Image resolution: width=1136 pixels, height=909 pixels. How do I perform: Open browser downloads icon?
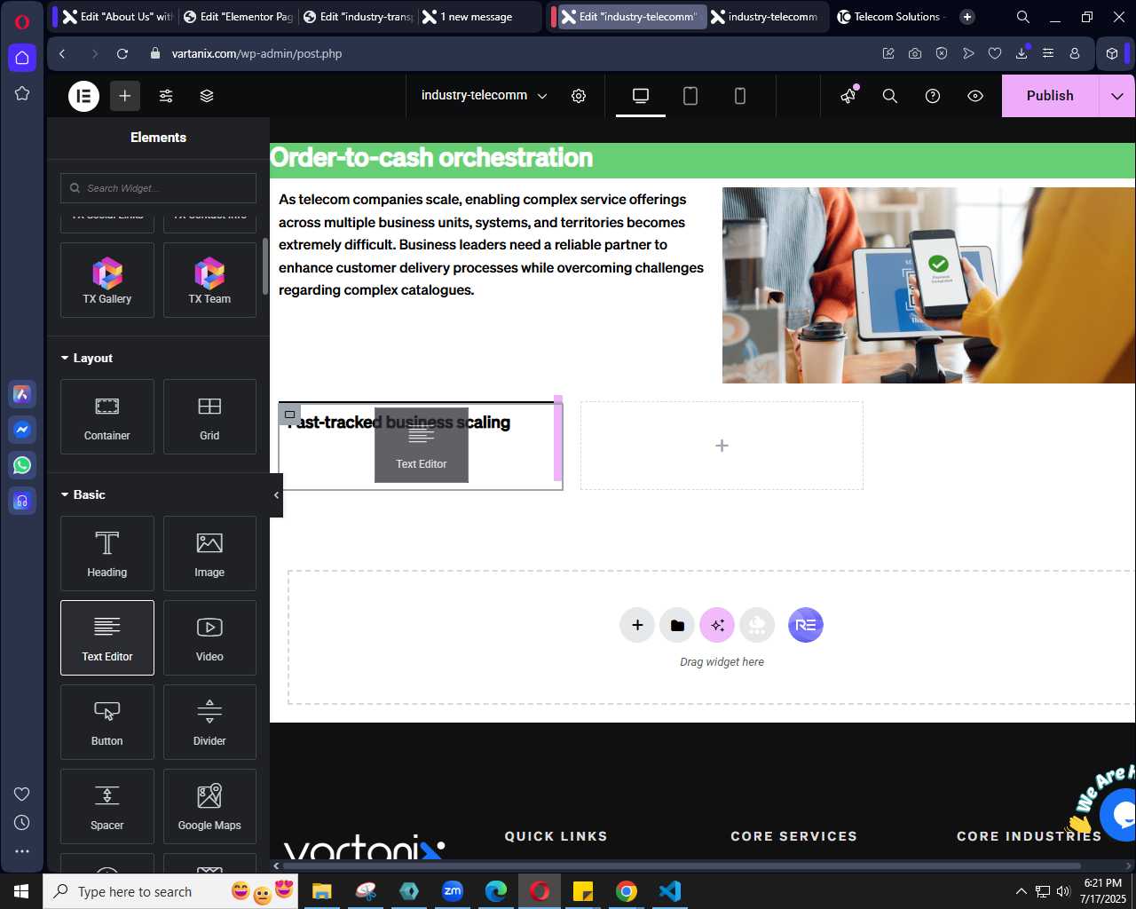1022,53
